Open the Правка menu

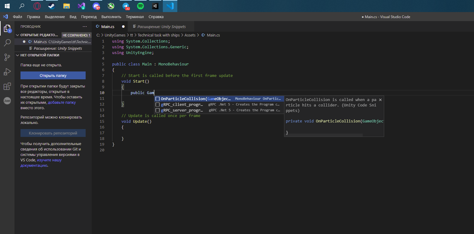pos(33,17)
